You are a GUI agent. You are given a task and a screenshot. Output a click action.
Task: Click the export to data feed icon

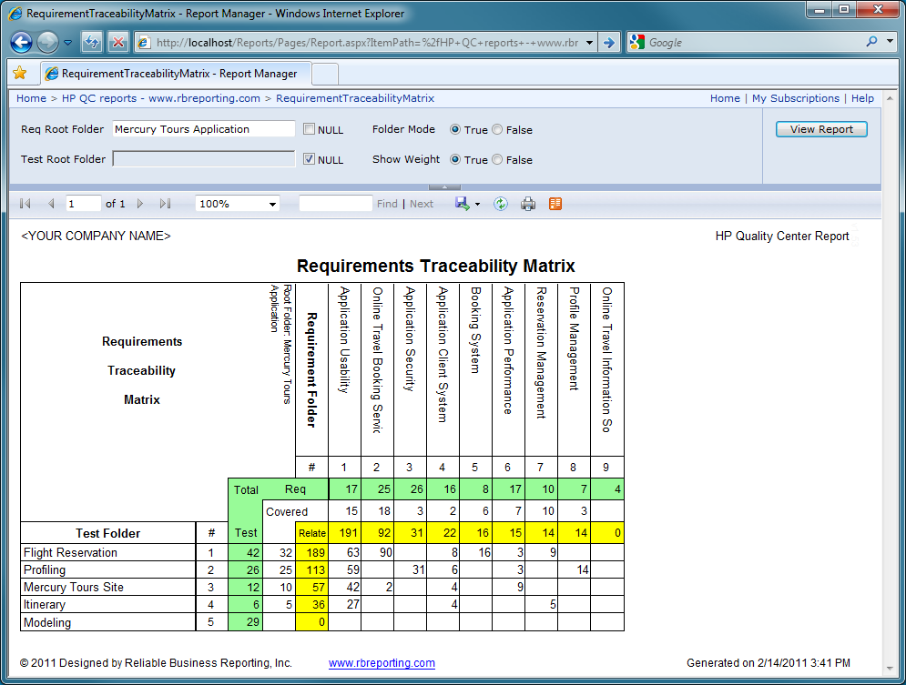[x=555, y=204]
